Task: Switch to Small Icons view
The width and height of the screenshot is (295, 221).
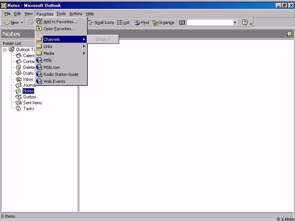Action: [101, 22]
